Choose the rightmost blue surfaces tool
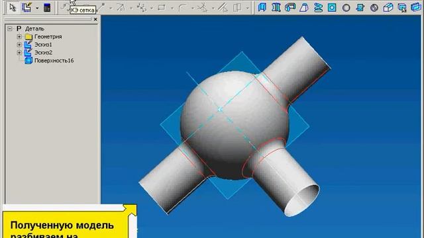Screen dimensions: 424x238 (416, 7)
